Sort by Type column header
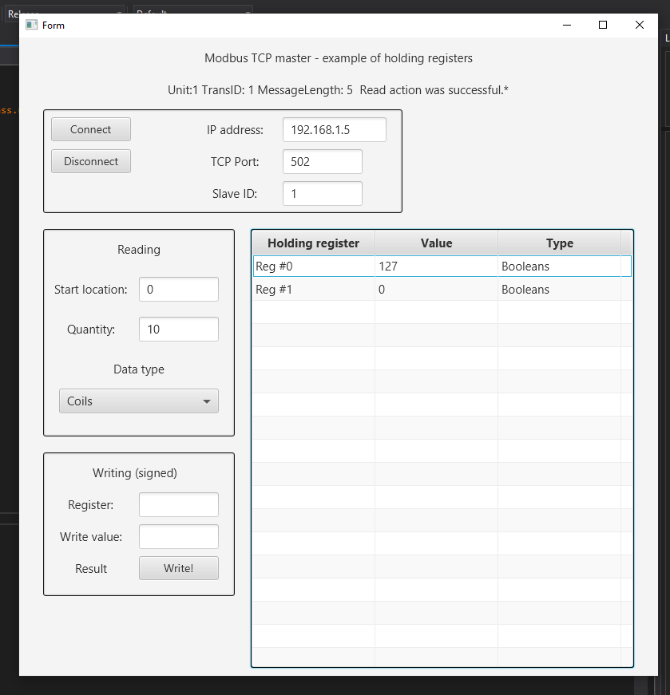 [560, 243]
